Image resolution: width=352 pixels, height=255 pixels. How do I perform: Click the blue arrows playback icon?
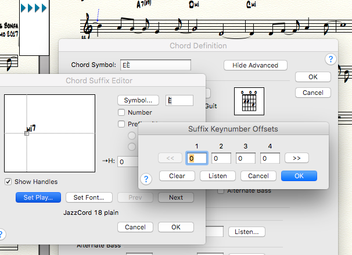coord(33,8)
